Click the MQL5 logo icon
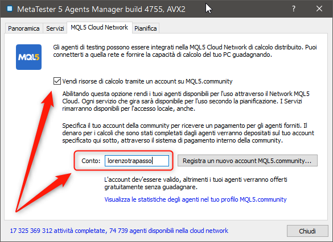 coord(28,57)
